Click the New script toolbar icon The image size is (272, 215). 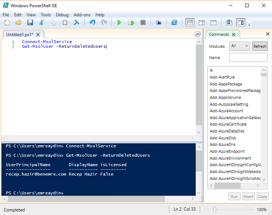point(7,22)
